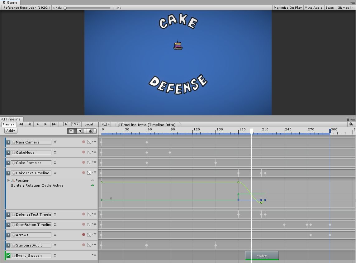The width and height of the screenshot is (356, 263).
Task: Hide curves for CakeText Timeline track
Action: (x=89, y=173)
